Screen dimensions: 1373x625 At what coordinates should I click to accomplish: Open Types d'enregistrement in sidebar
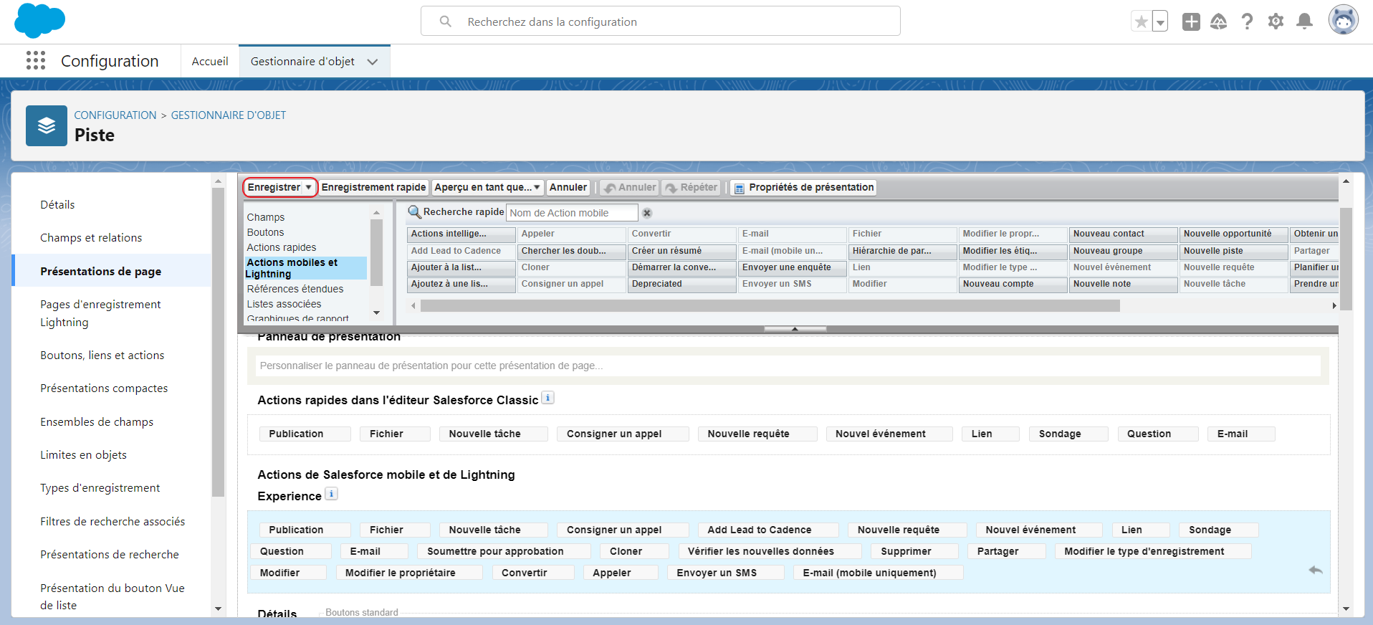tap(100, 488)
